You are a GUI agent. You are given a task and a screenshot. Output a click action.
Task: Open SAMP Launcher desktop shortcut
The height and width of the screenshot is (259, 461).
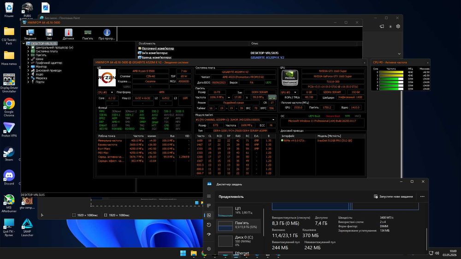click(27, 227)
